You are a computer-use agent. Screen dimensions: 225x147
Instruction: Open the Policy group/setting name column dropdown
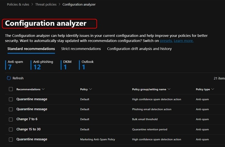169,89
